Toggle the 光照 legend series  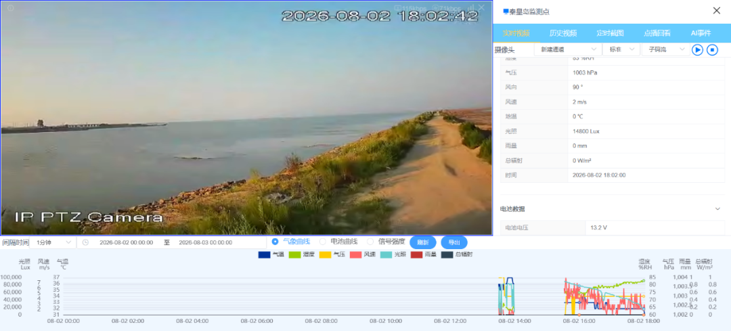[x=393, y=255]
